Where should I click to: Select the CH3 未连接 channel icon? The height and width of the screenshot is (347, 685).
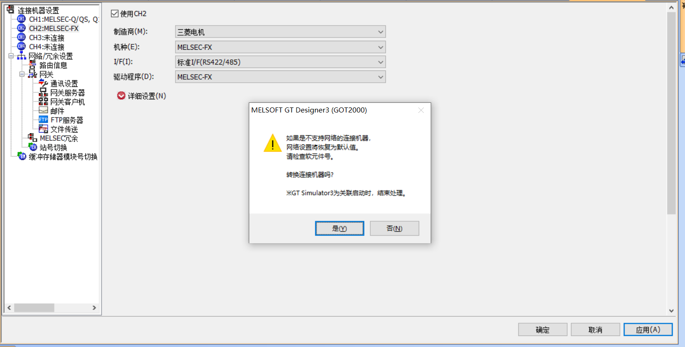[x=22, y=37]
